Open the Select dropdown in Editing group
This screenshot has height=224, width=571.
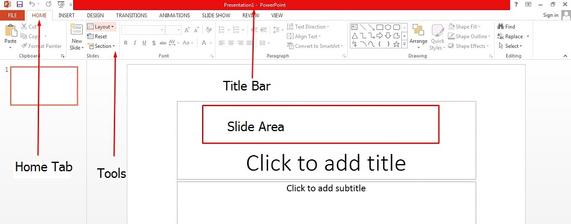(510, 46)
